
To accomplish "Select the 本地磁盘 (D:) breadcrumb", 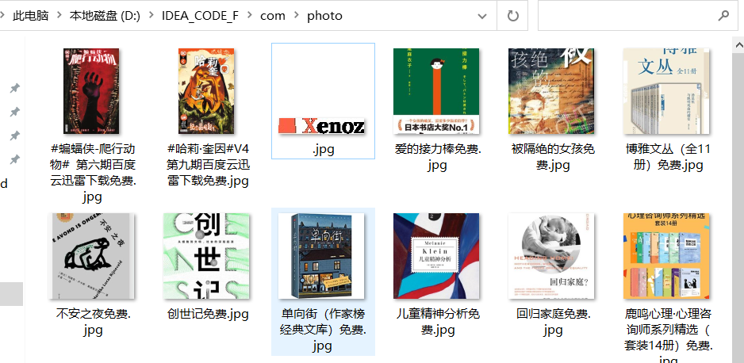I will click(x=105, y=16).
